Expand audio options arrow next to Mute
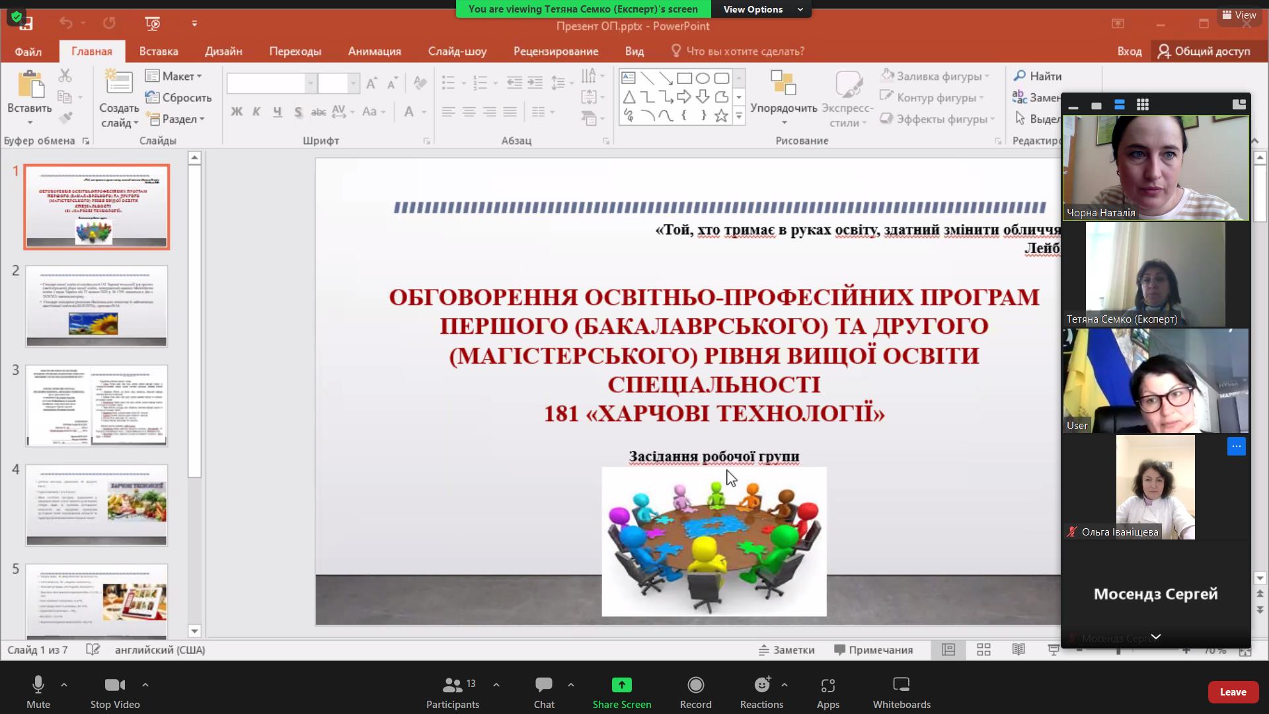This screenshot has height=714, width=1269. click(x=64, y=685)
